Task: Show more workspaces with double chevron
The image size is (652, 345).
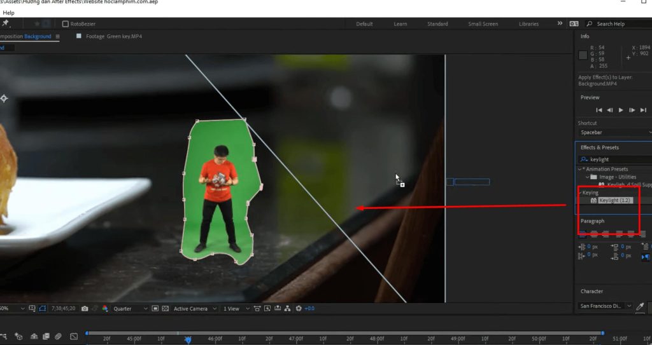Action: tap(560, 24)
